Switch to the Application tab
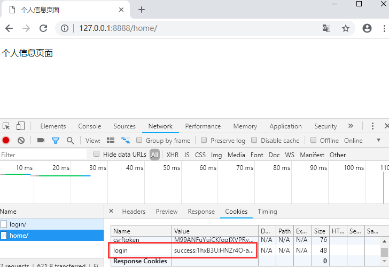Image resolution: width=389 pixels, height=267 pixels. [285, 126]
